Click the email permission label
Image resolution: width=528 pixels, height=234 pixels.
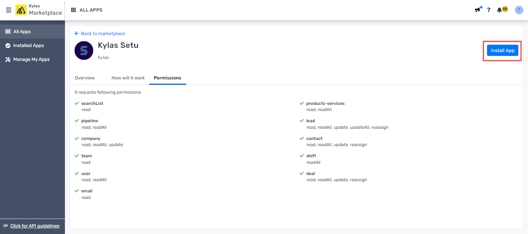(87, 191)
